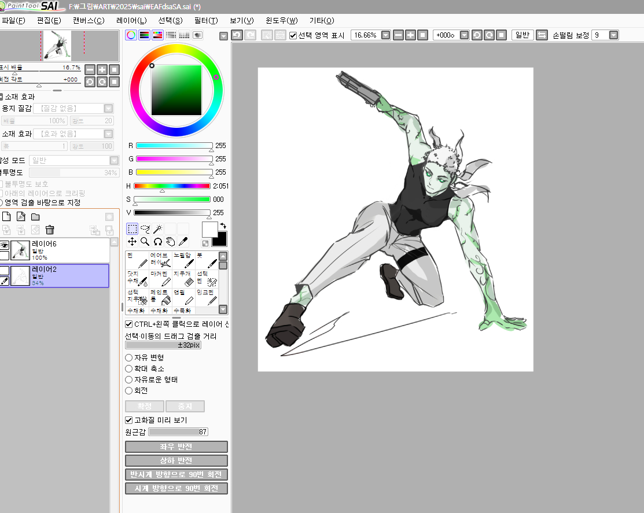Open the 레이어(L) menu
The image size is (644, 513).
coord(131,20)
